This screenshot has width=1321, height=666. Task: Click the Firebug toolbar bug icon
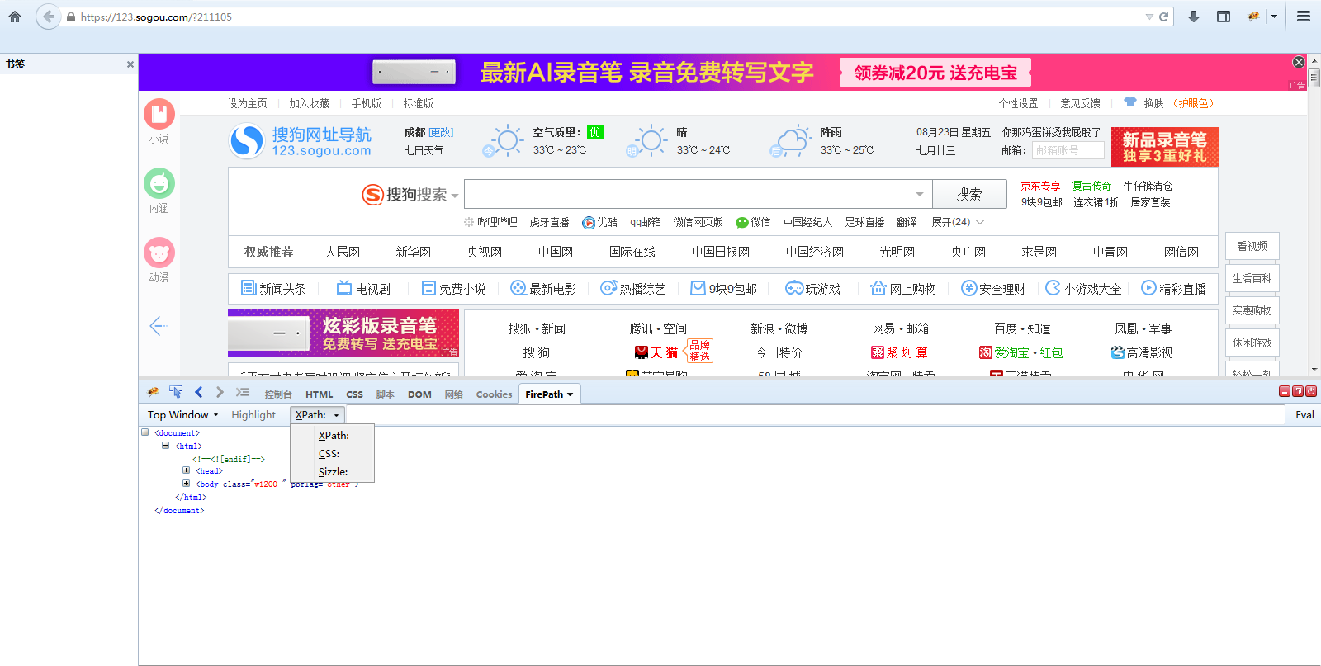tap(1253, 17)
